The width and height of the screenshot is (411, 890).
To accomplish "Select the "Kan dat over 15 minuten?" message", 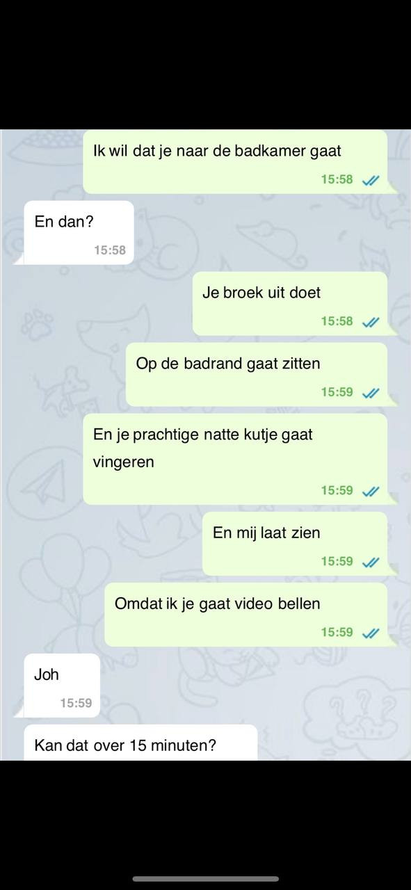I will 140,743.
